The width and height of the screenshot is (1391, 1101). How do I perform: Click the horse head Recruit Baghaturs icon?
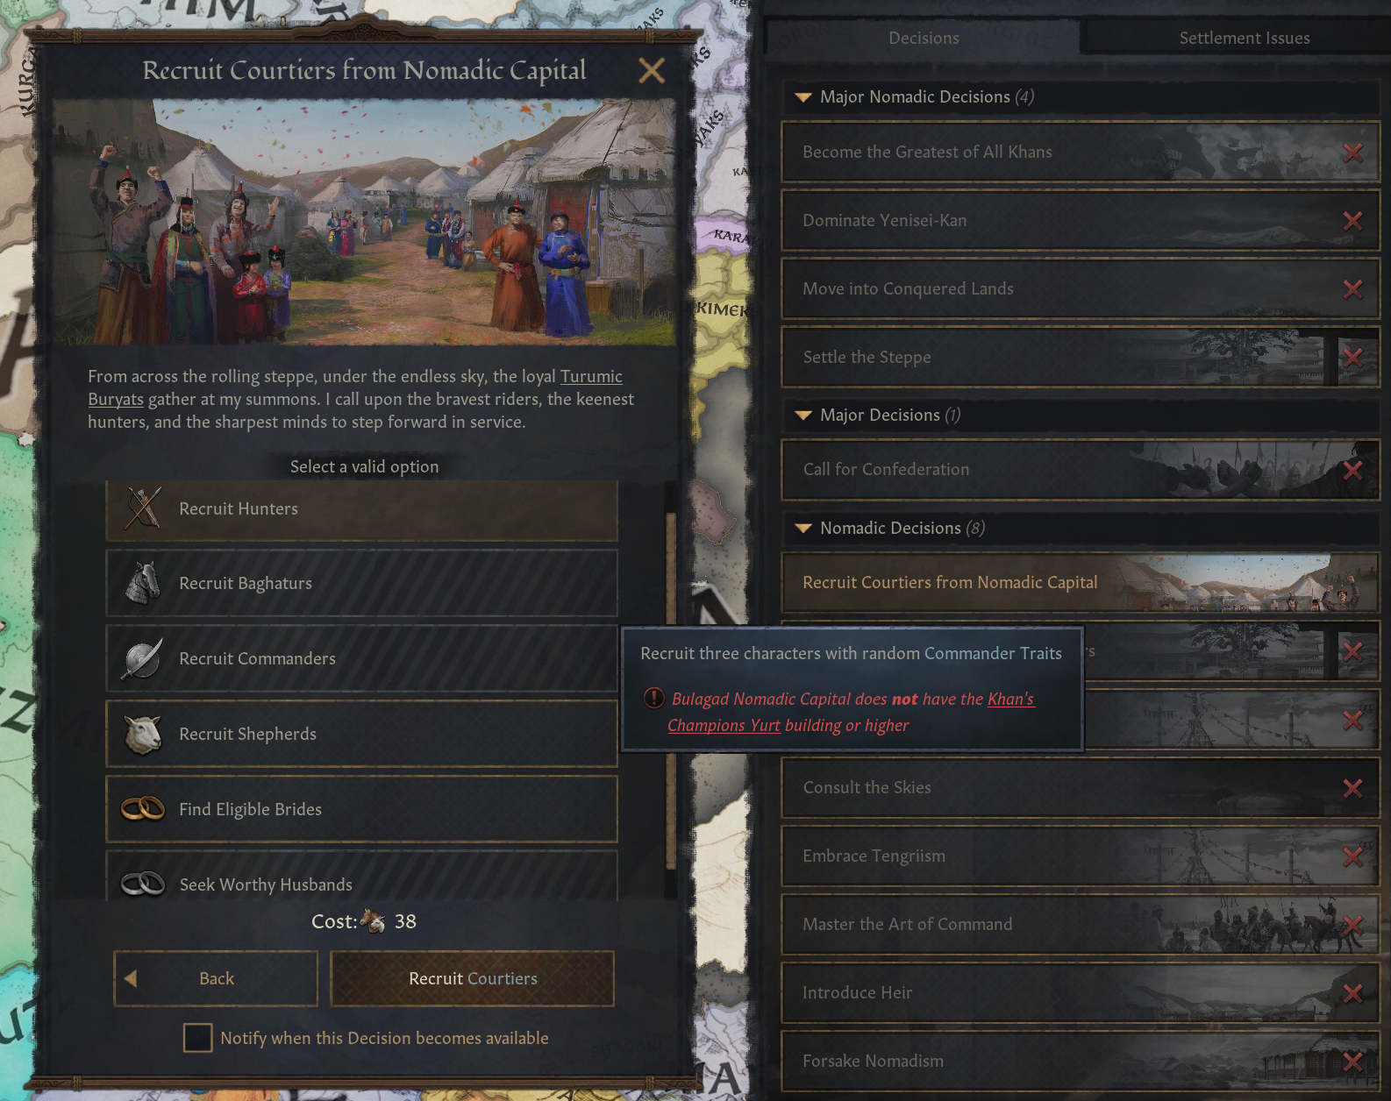click(143, 583)
